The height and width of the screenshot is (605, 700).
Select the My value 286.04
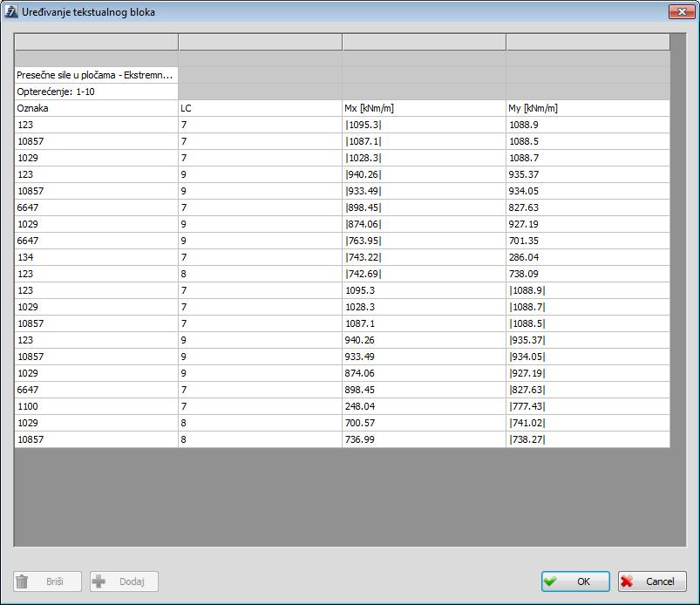[x=588, y=257]
